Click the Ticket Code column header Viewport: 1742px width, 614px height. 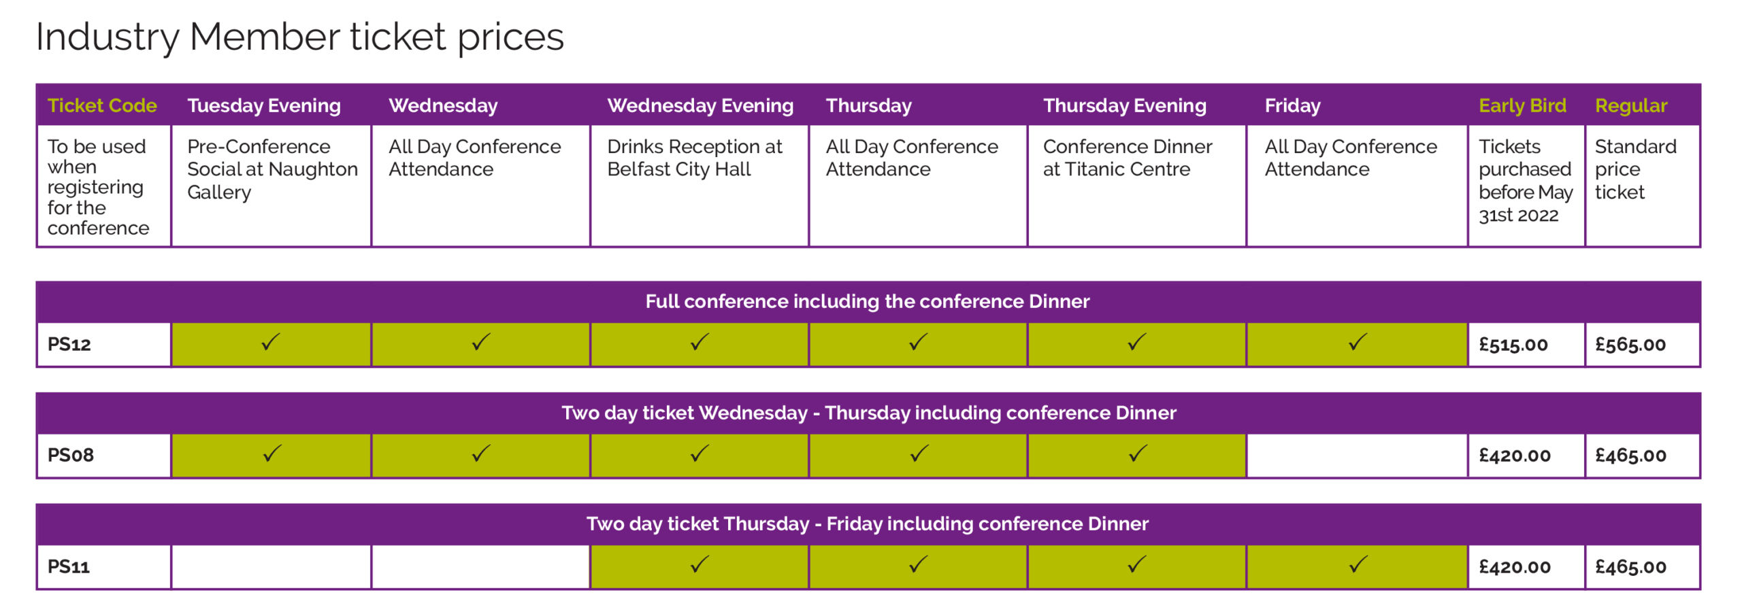[102, 105]
